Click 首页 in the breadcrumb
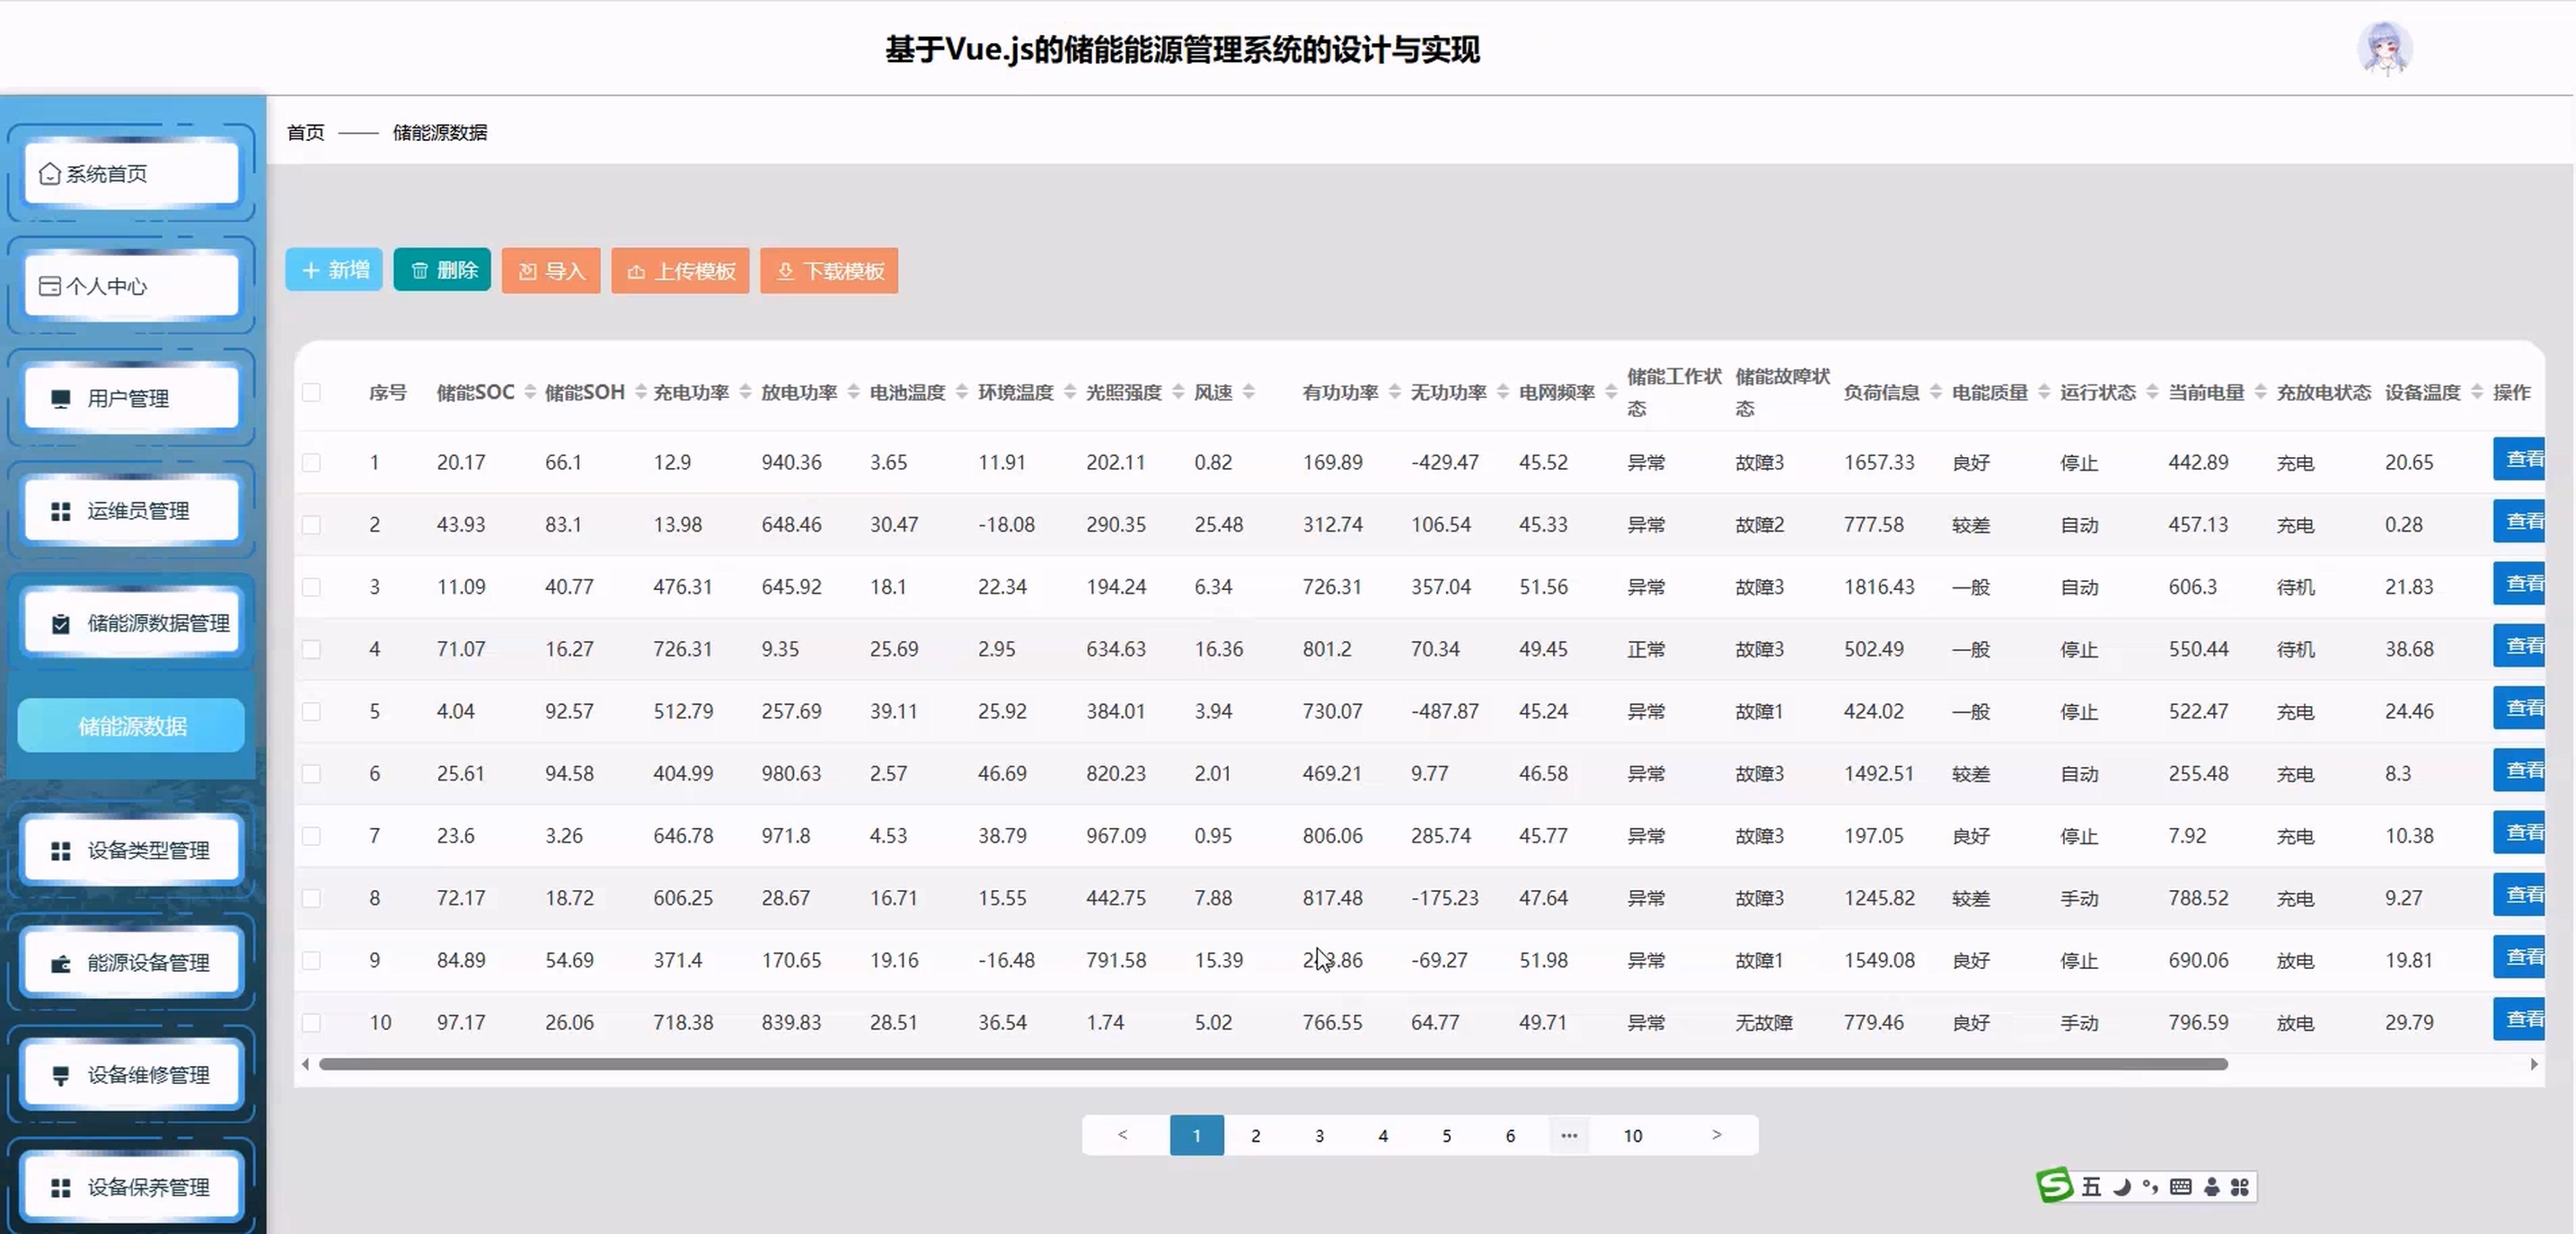The width and height of the screenshot is (2576, 1234). (305, 132)
